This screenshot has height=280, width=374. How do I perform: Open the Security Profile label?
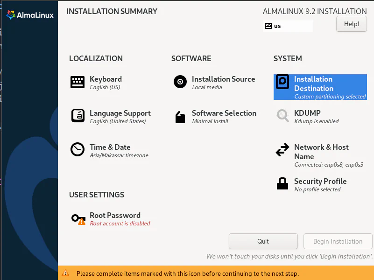point(320,182)
